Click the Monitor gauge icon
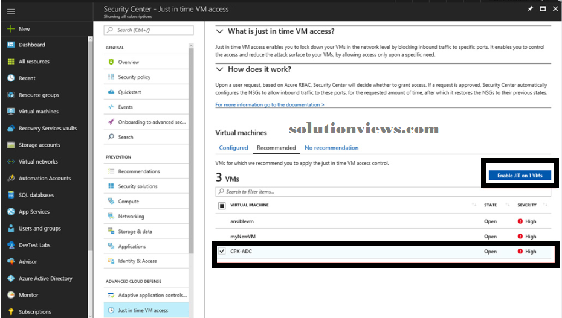The image size is (562, 318). (x=11, y=295)
